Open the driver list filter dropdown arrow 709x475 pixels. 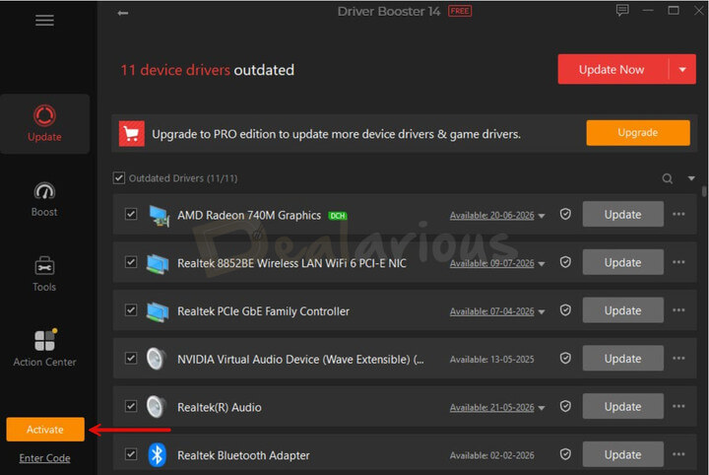click(x=691, y=178)
